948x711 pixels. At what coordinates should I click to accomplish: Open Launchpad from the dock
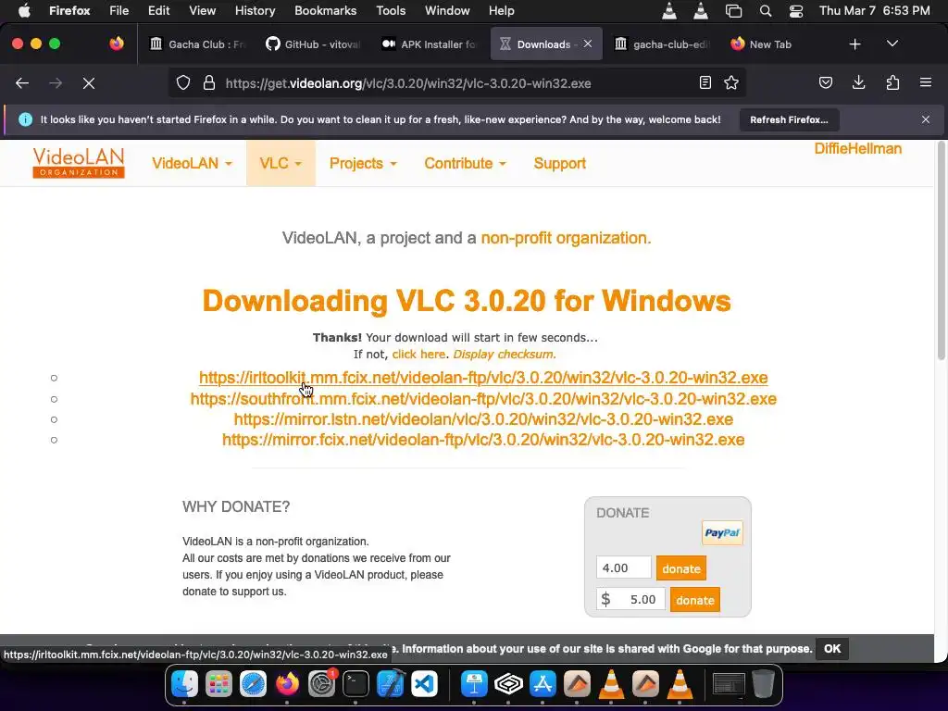[x=218, y=684]
